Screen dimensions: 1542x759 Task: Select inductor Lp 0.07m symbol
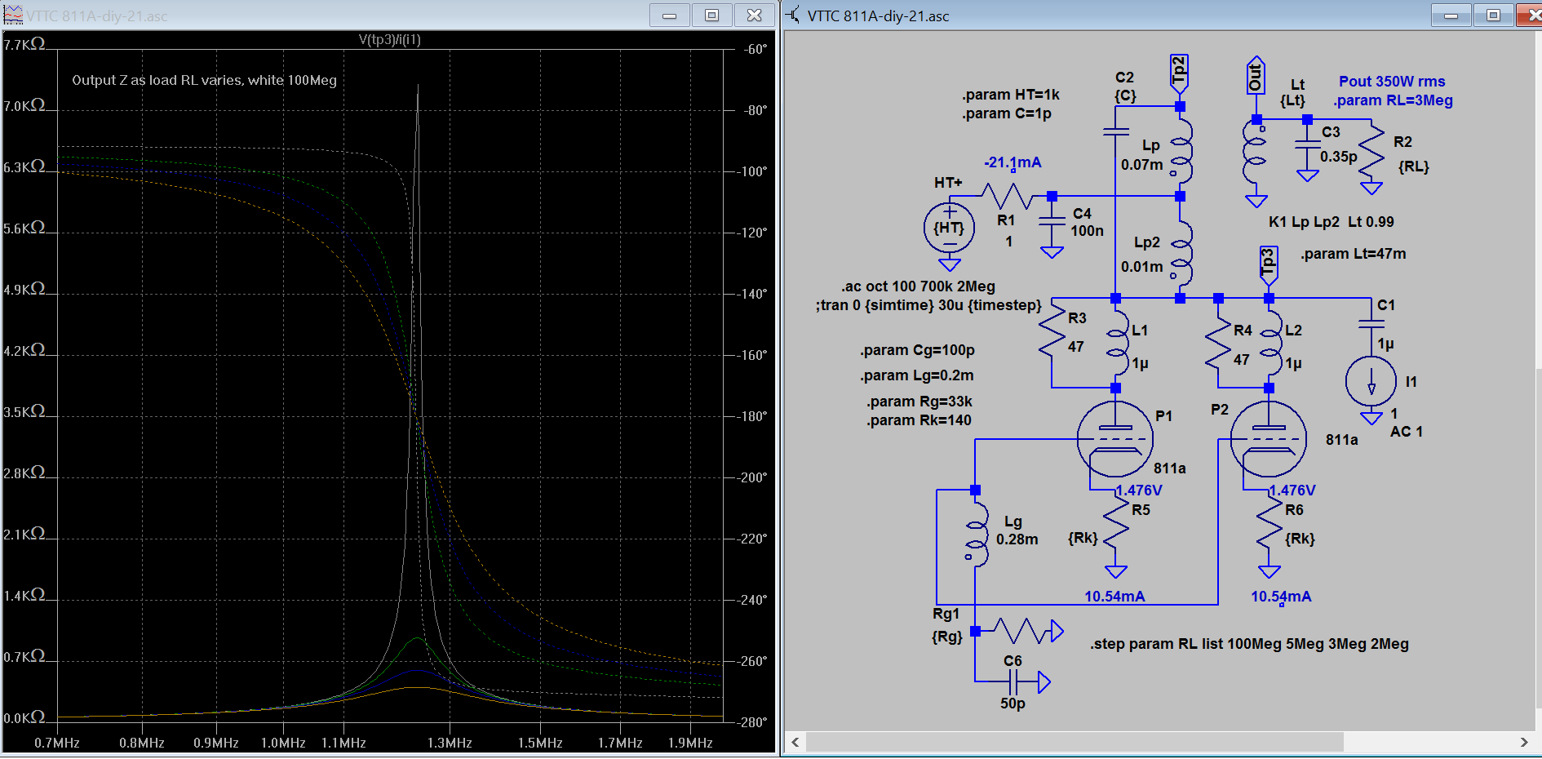1181,149
